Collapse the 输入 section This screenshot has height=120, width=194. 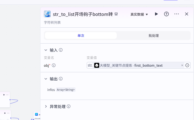(x=46, y=50)
